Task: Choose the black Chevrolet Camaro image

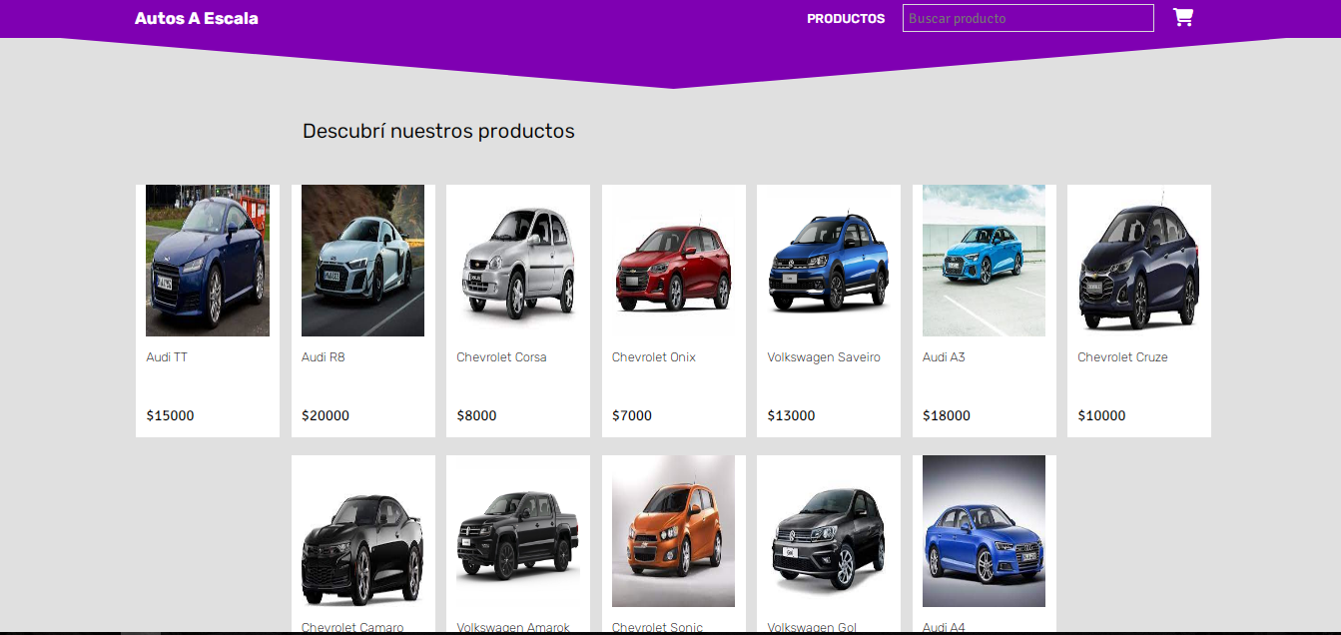Action: tap(362, 531)
